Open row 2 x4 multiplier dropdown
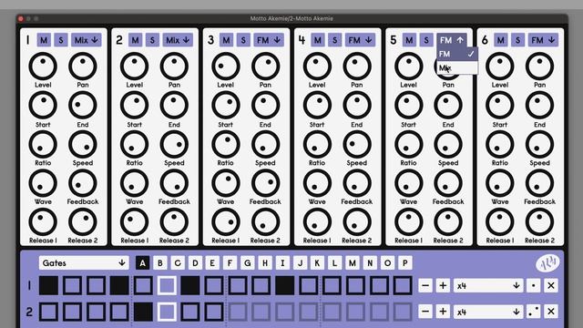The width and height of the screenshot is (583, 328). pyautogui.click(x=488, y=312)
